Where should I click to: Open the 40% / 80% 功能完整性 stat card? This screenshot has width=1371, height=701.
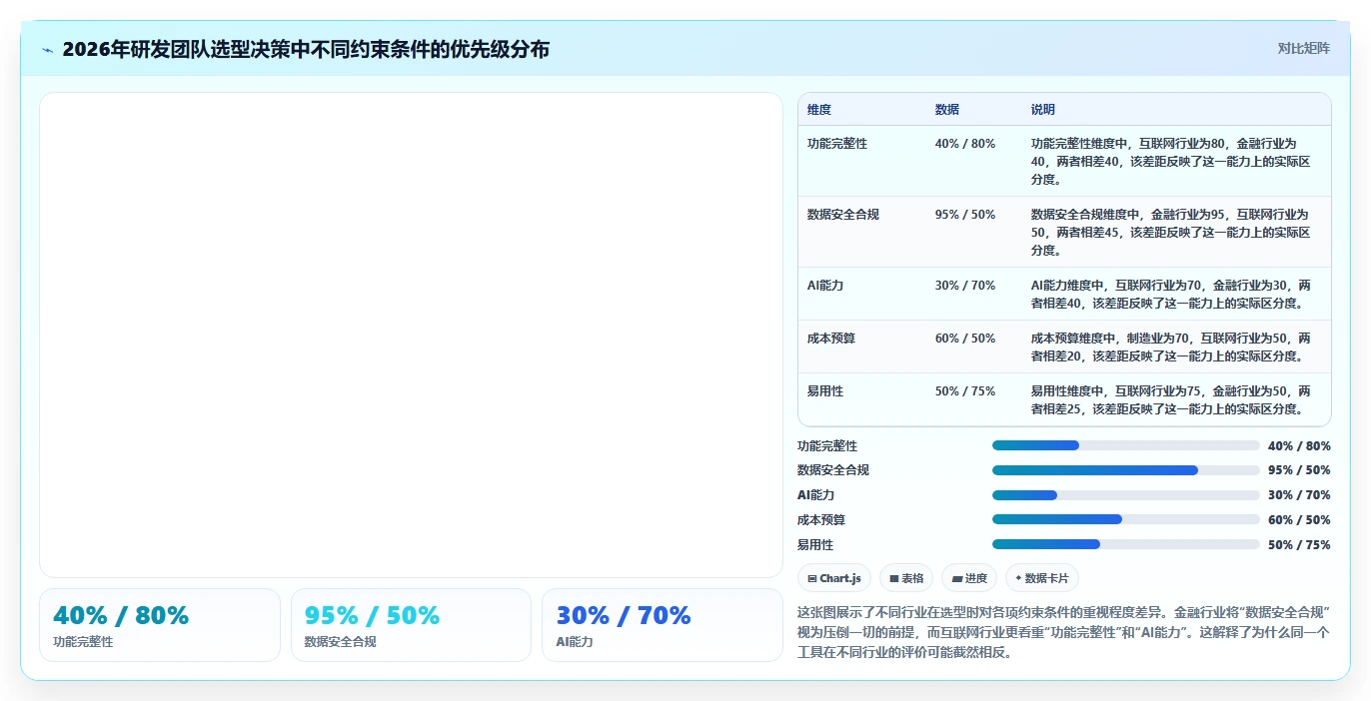(160, 625)
